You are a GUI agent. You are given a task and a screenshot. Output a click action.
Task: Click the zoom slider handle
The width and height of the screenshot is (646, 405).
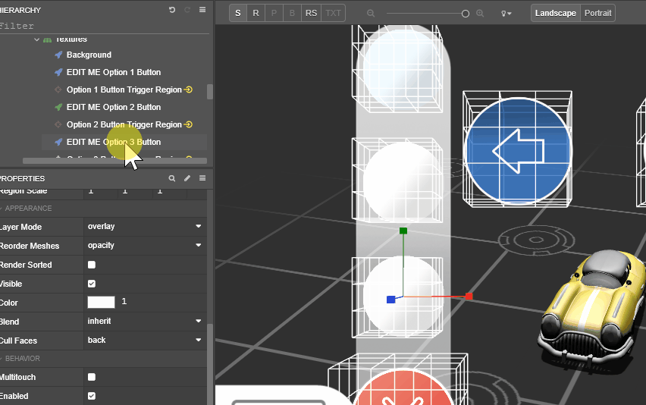(x=466, y=14)
